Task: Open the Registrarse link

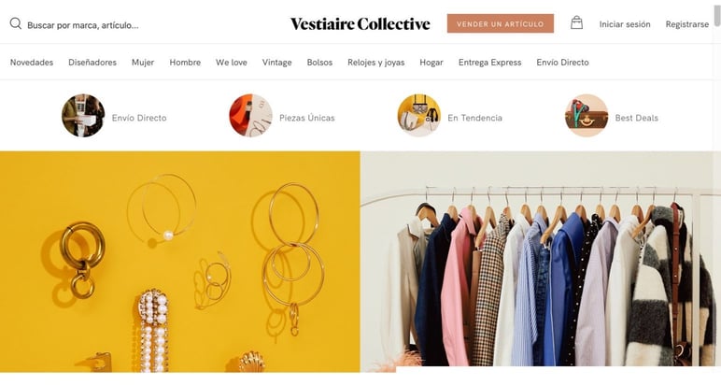Action: tap(687, 24)
